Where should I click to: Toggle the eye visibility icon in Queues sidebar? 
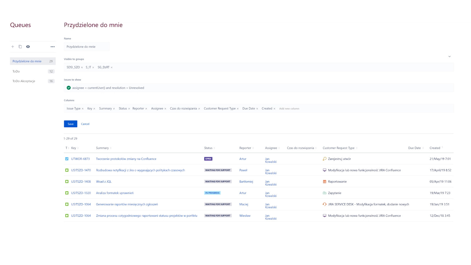pos(28,47)
